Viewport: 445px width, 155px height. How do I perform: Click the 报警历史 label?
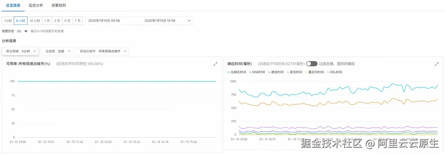point(8,31)
